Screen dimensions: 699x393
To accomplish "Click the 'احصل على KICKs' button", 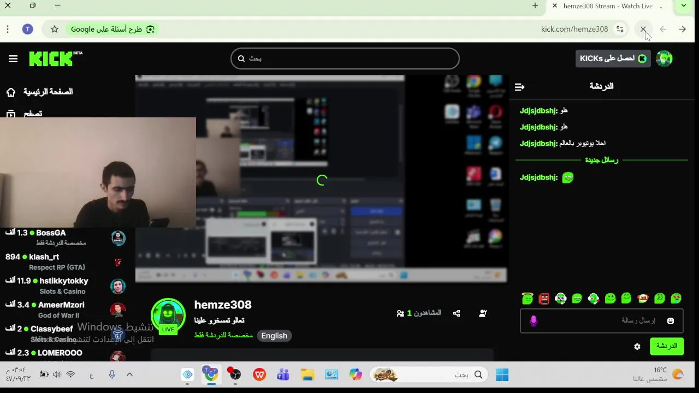I will click(613, 58).
